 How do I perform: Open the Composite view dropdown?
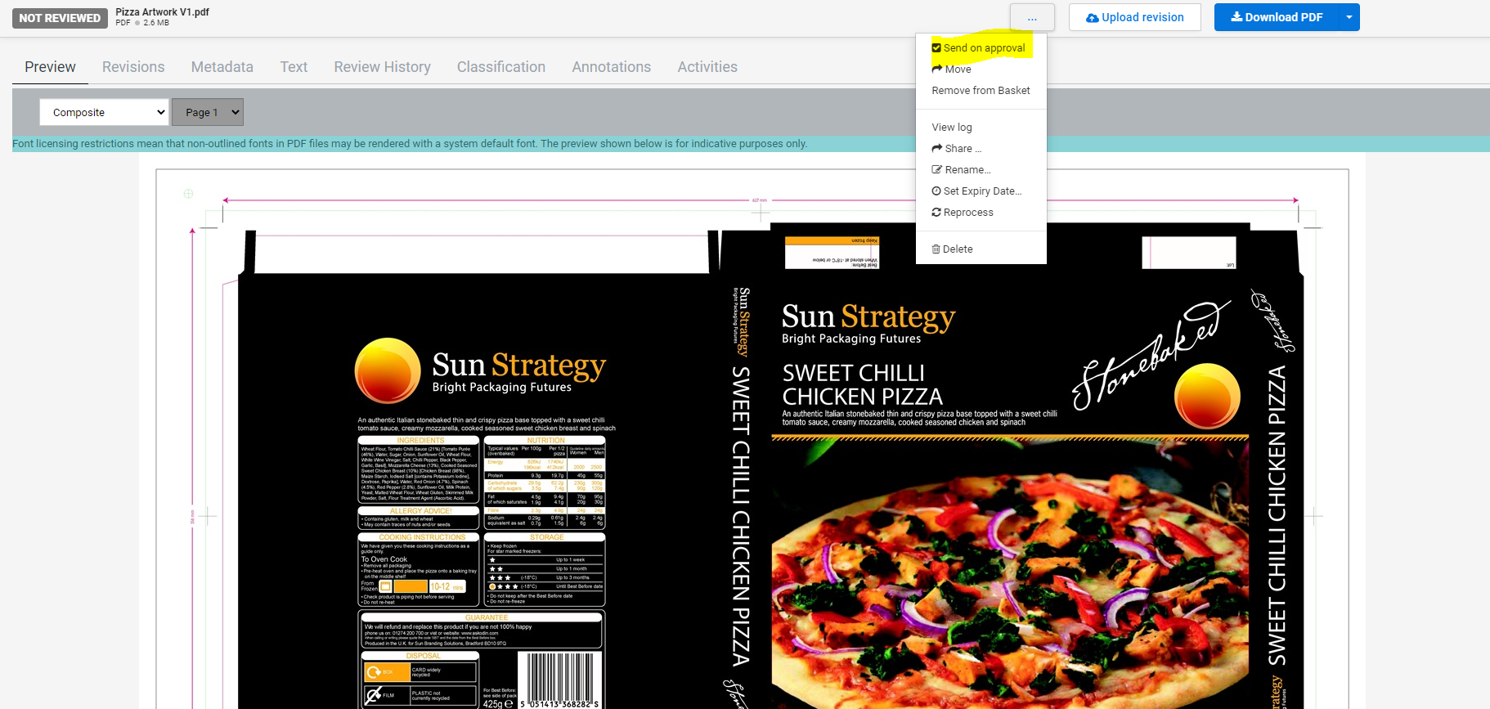pos(104,112)
